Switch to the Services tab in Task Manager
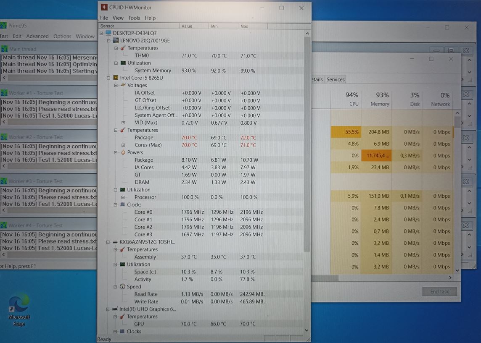Viewport: 481px width, 343px height. [336, 80]
